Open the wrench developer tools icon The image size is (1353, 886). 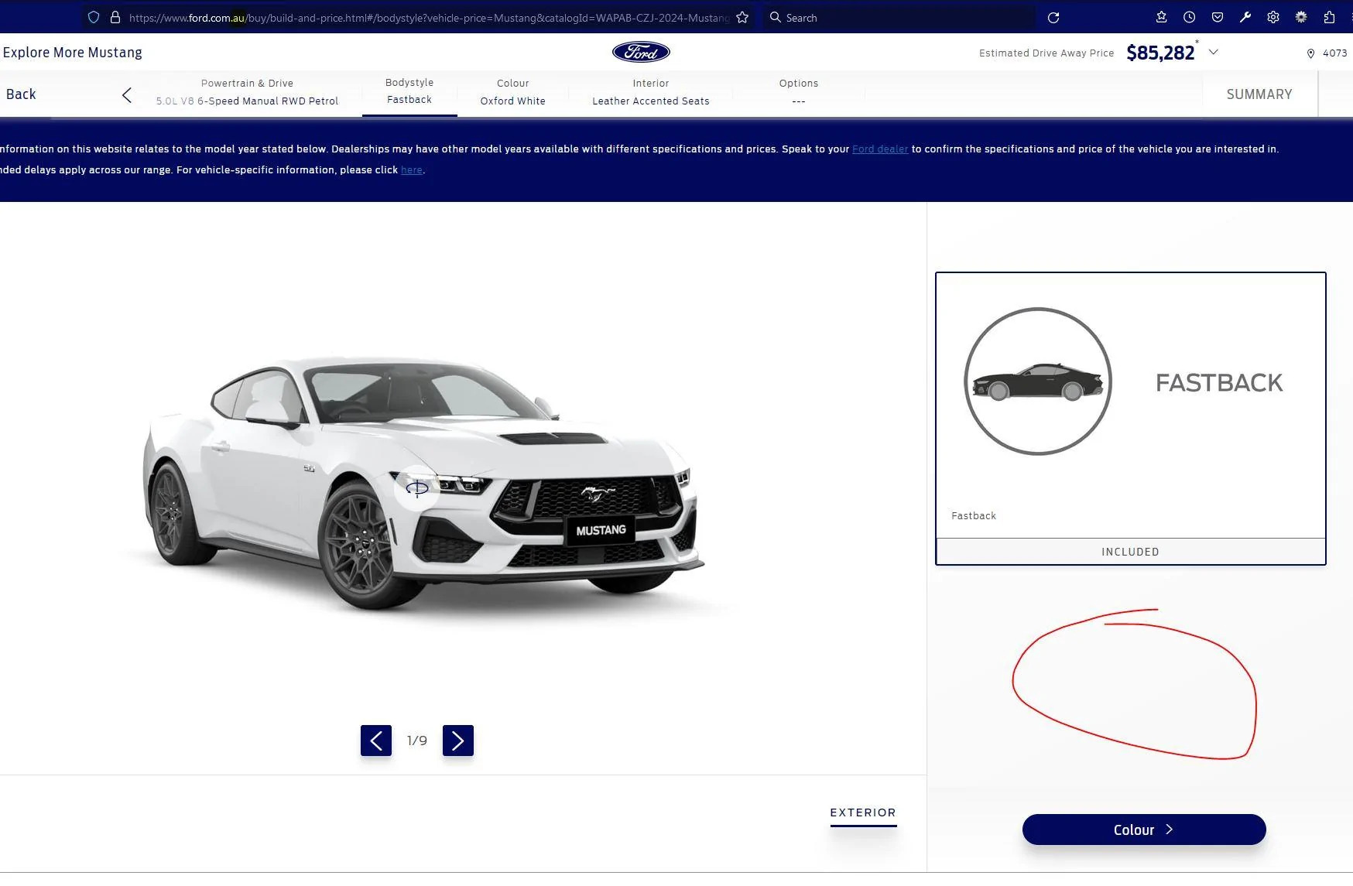1245,17
